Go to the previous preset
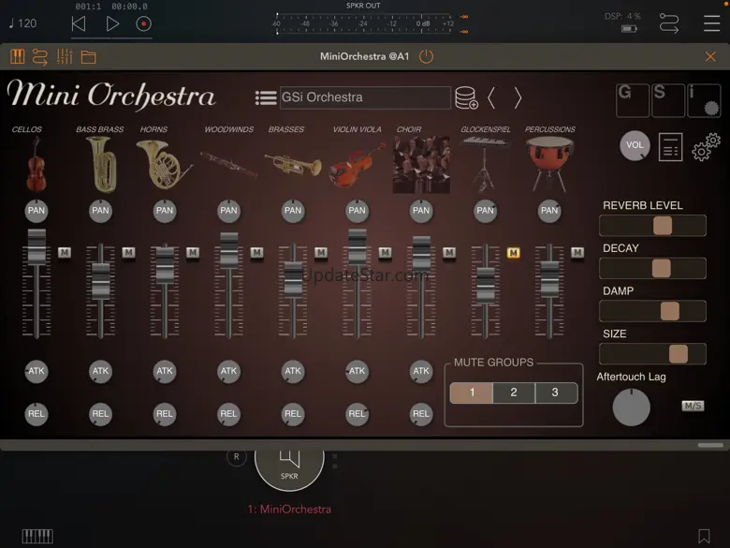This screenshot has height=548, width=730. 490,97
